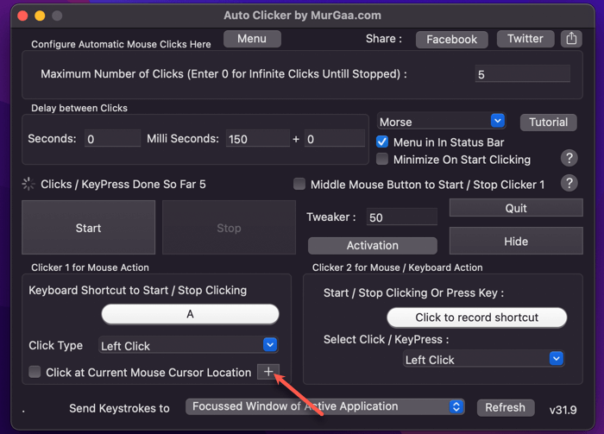Open the Tutorial
The width and height of the screenshot is (604, 434).
548,122
